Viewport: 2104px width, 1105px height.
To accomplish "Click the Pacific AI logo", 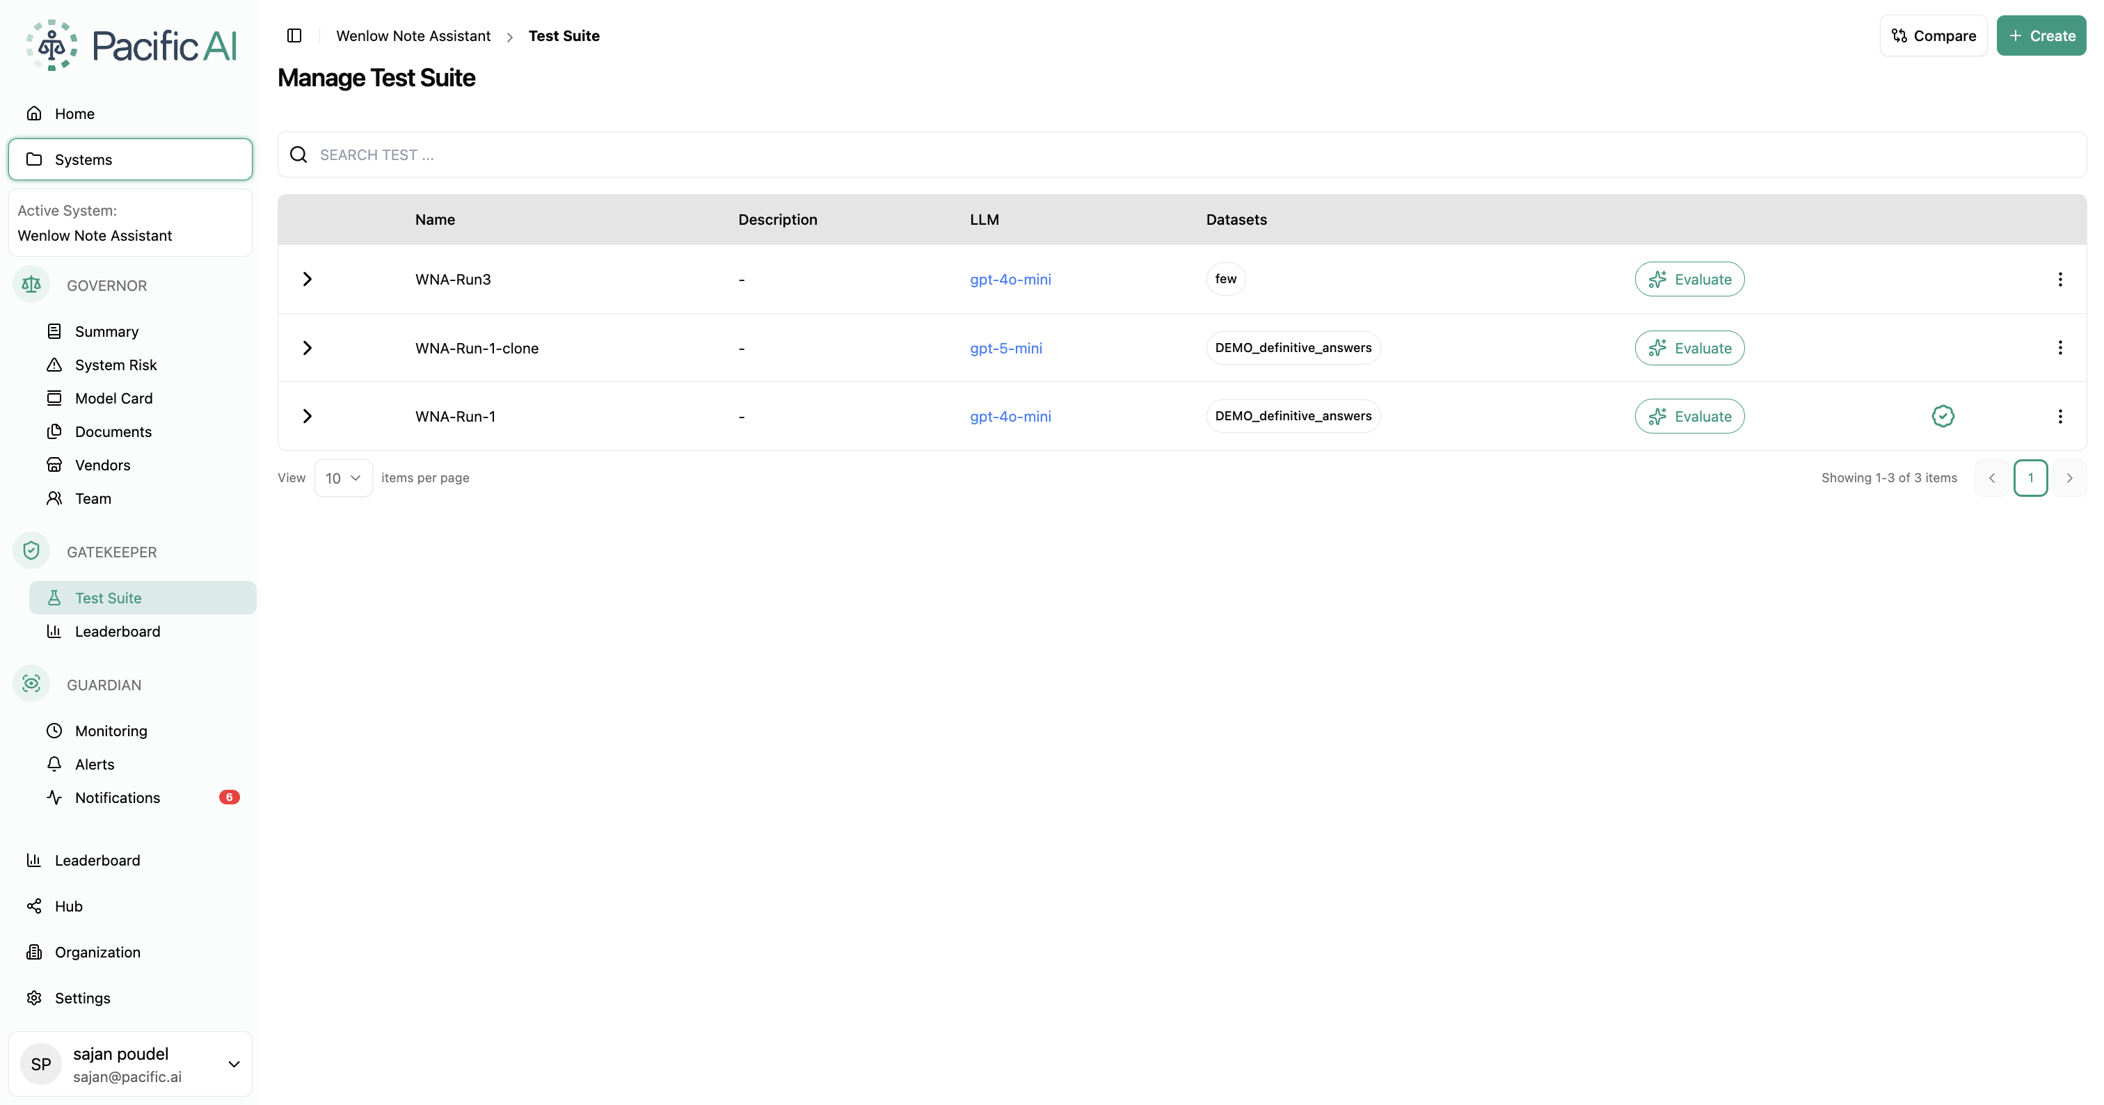I will (131, 46).
